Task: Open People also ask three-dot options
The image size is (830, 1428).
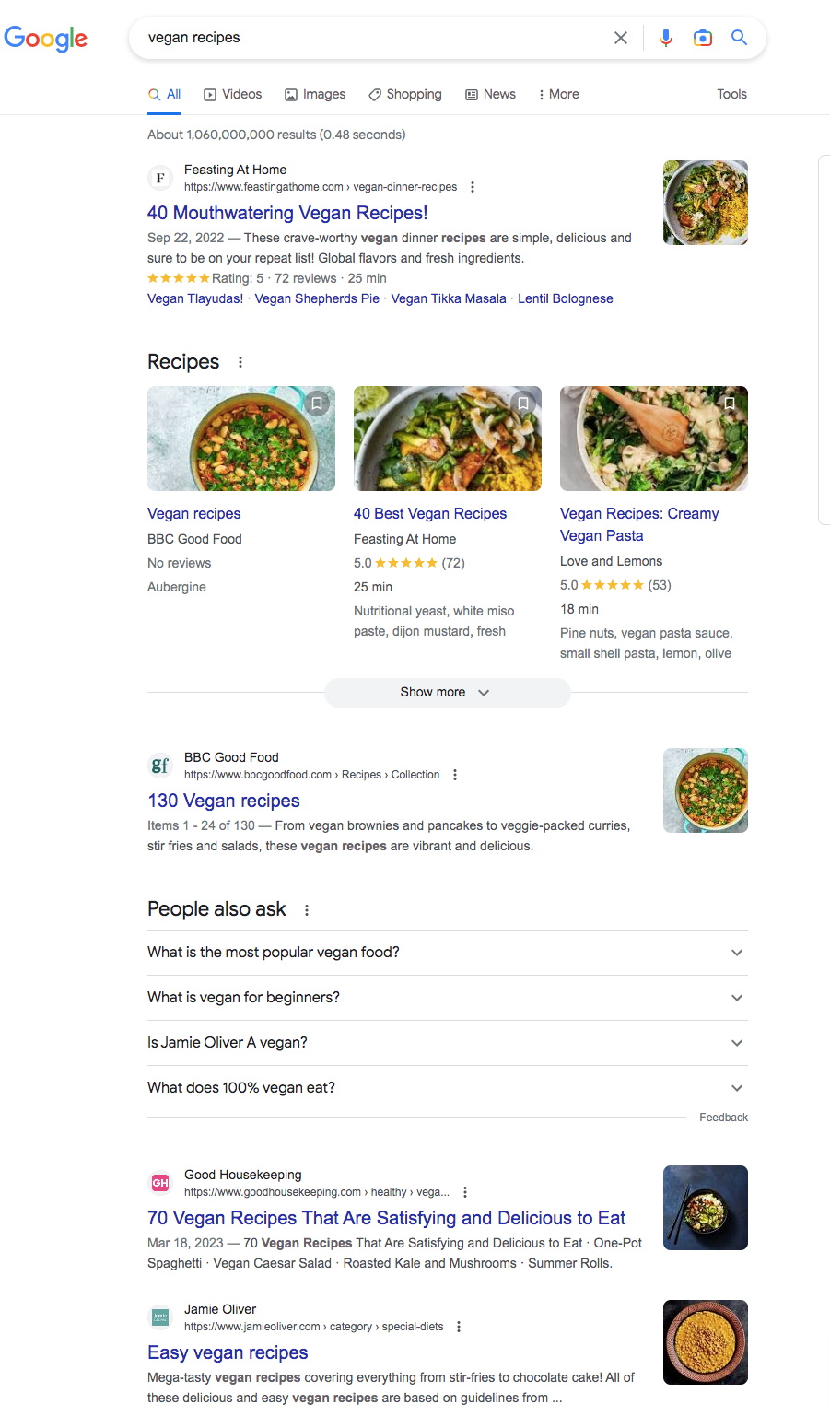Action: tap(307, 910)
